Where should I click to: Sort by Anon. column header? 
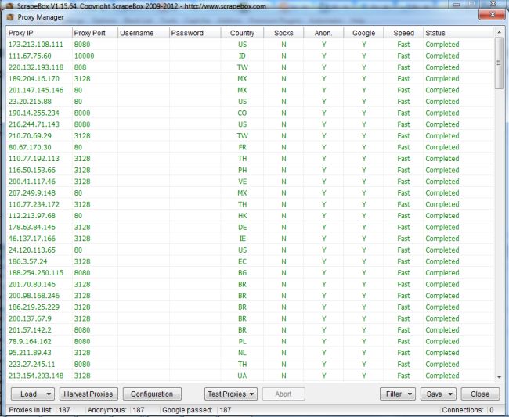click(x=323, y=33)
